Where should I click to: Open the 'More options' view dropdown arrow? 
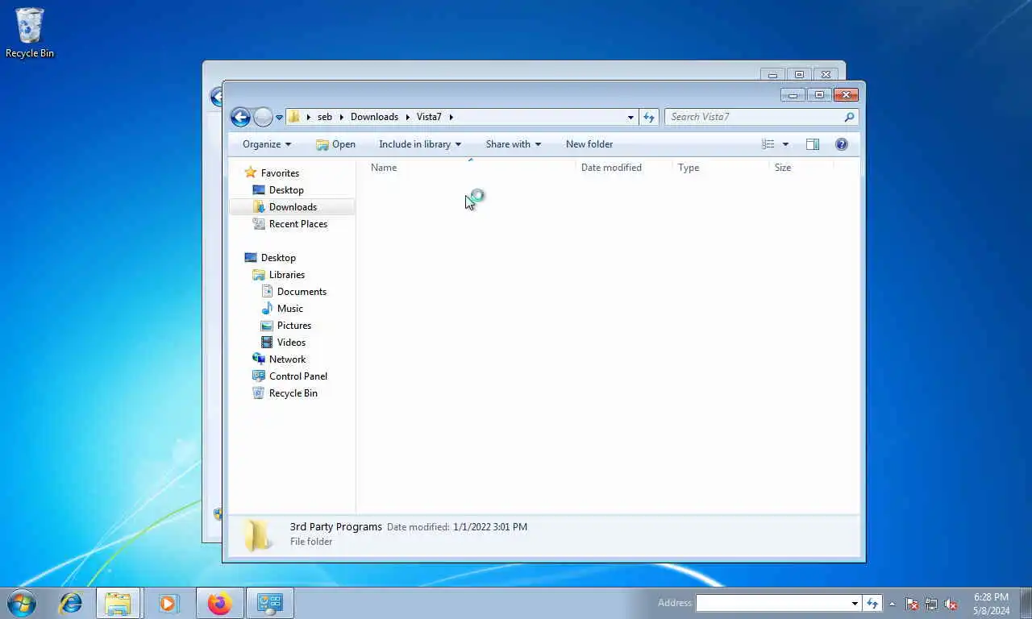coord(785,144)
